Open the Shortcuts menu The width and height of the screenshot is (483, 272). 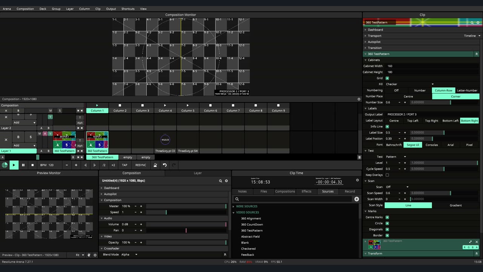[128, 9]
